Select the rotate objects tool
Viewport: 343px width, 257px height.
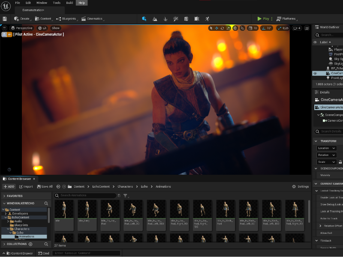(222, 28)
